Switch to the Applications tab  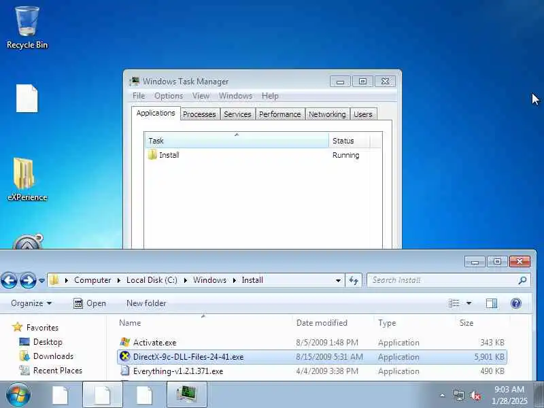tap(156, 113)
